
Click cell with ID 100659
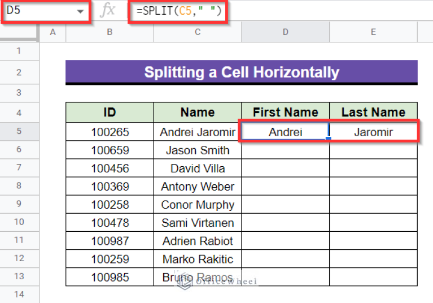(110, 150)
